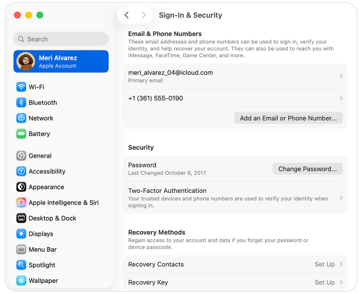
Task: Click the Change Password button
Action: coord(307,169)
